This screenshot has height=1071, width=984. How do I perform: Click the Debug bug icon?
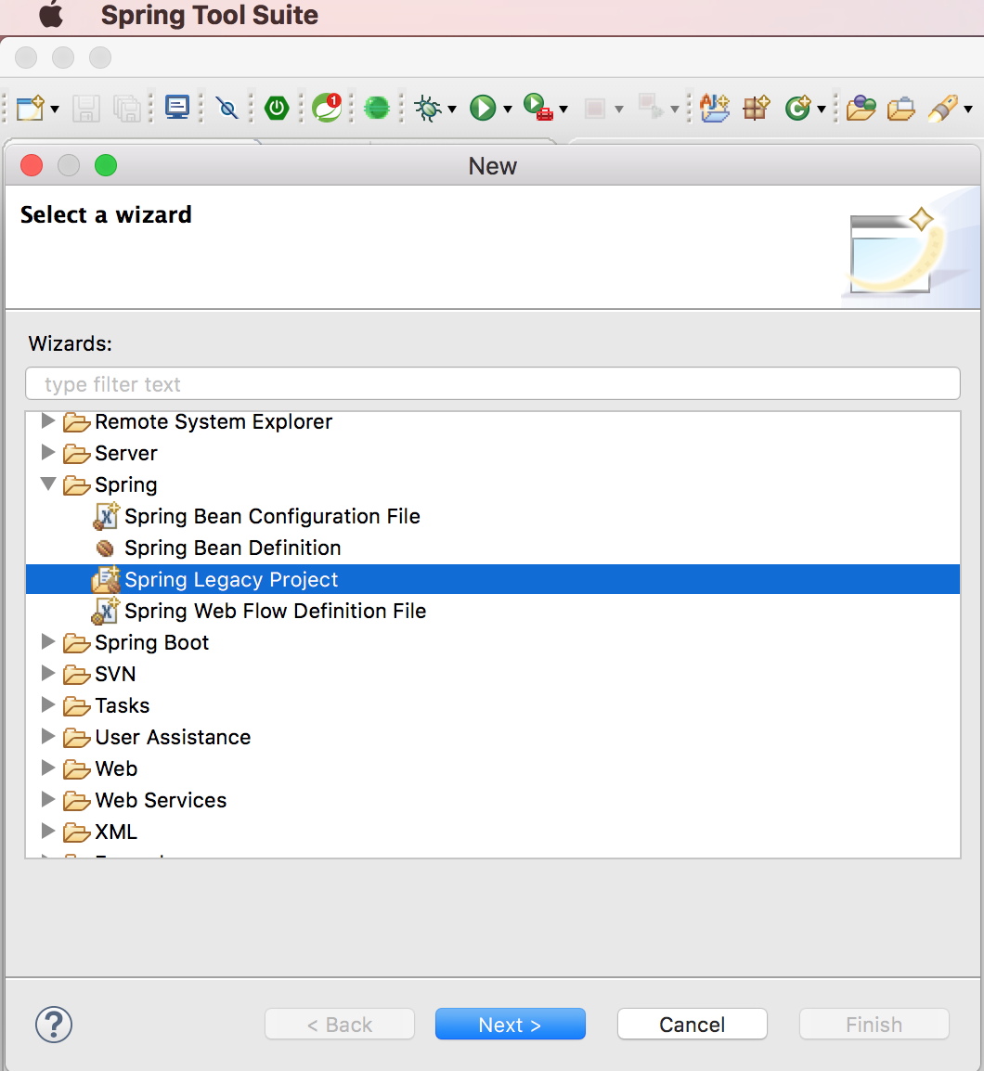(428, 108)
